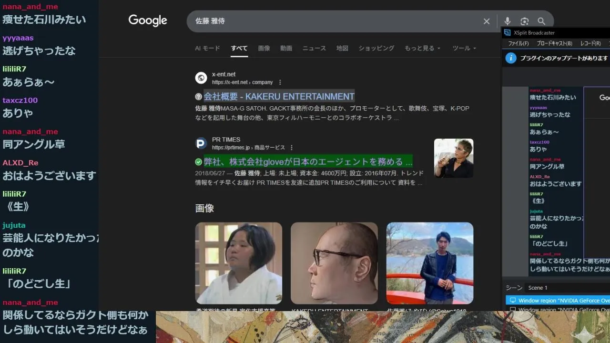
Task: Click the https://prtimes.jp › 商品サービス URL
Action: 248,148
